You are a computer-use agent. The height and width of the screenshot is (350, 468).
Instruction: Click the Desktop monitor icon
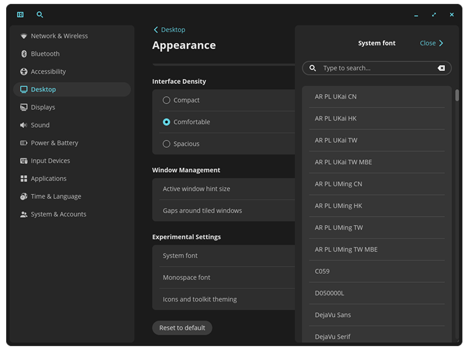point(24,89)
